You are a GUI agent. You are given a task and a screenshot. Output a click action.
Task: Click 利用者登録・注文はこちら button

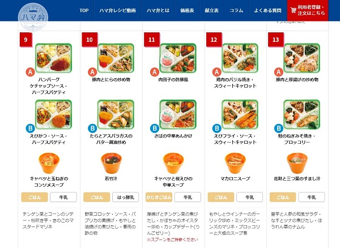coord(308,10)
